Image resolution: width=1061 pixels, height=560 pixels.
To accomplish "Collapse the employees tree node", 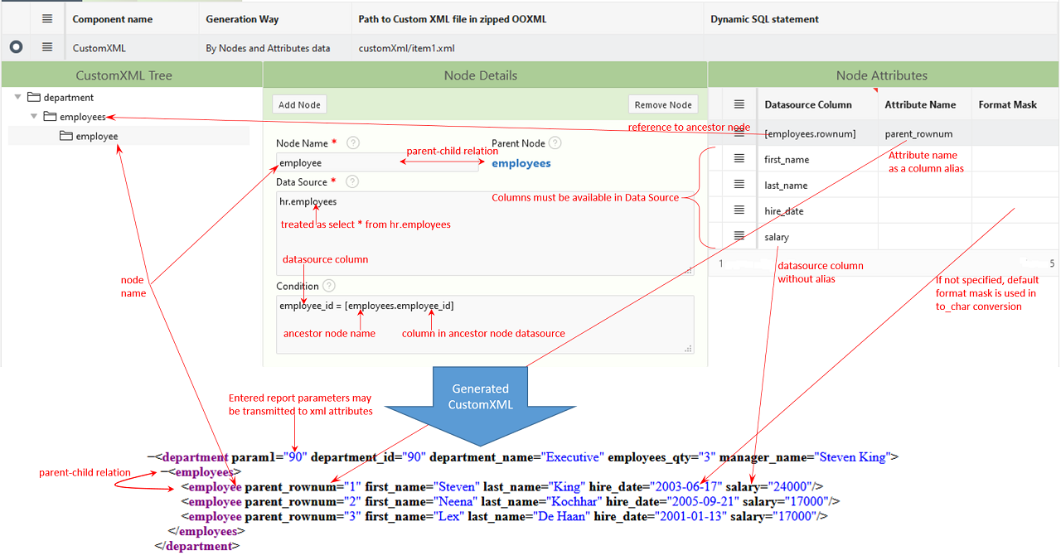I will tap(34, 116).
